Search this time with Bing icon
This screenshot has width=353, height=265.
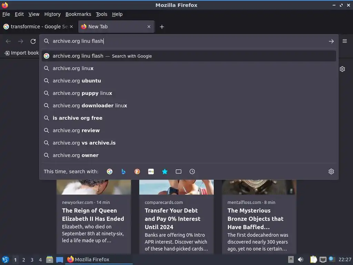pyautogui.click(x=123, y=171)
